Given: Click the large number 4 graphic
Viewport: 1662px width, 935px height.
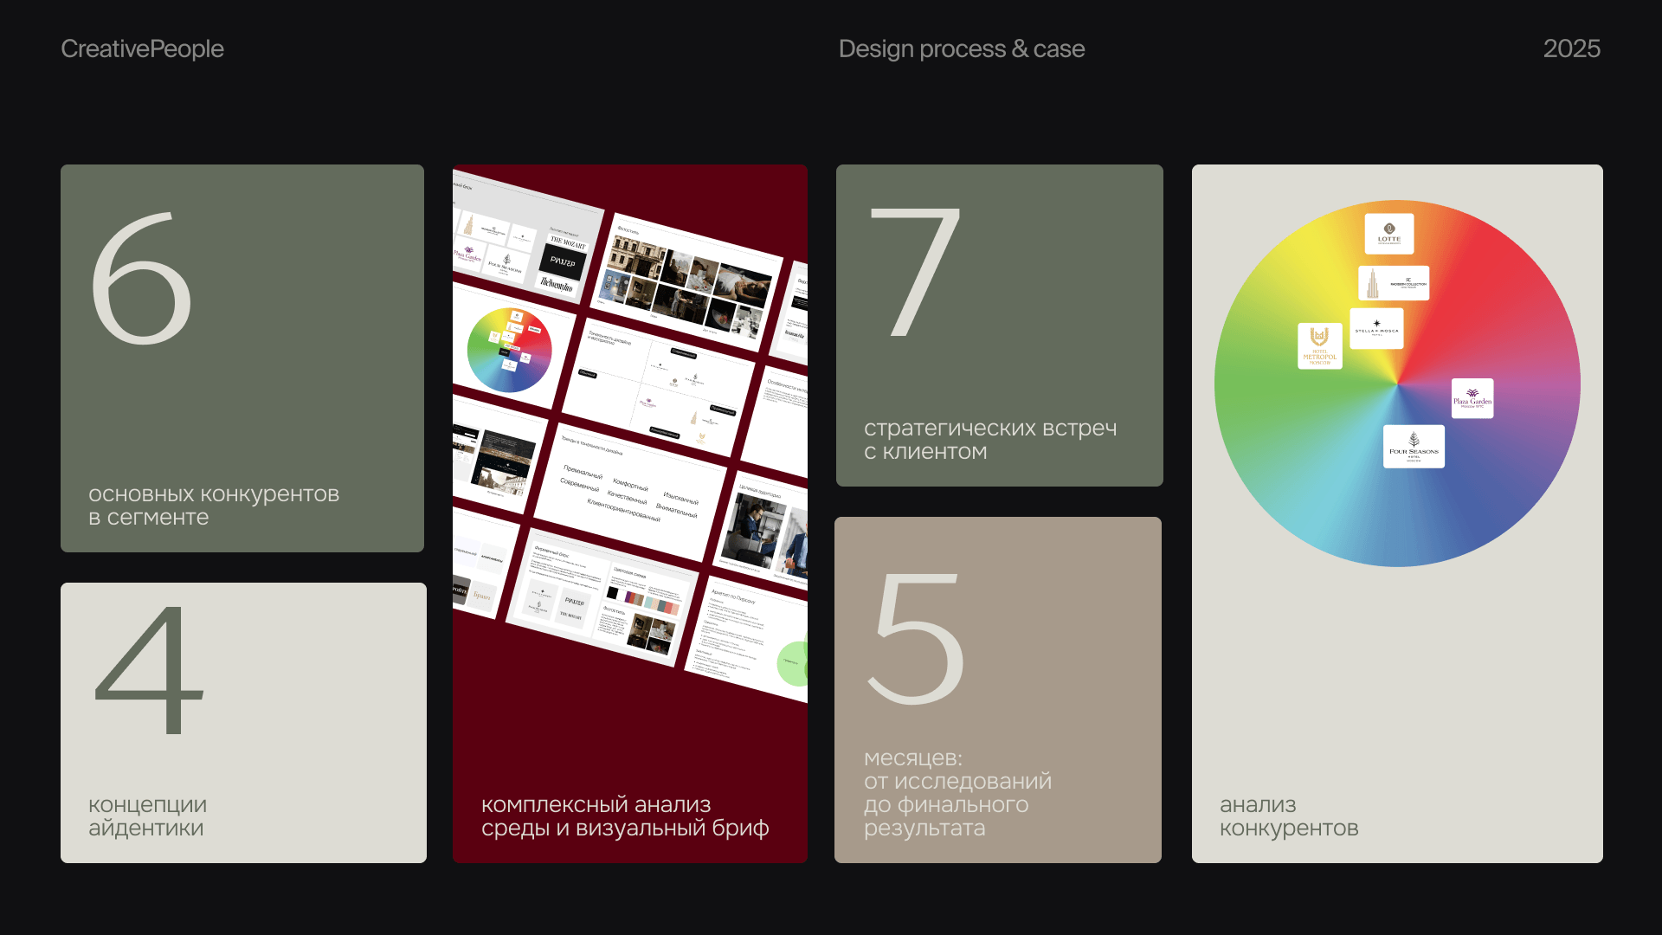Looking at the screenshot, I should pyautogui.click(x=149, y=670).
